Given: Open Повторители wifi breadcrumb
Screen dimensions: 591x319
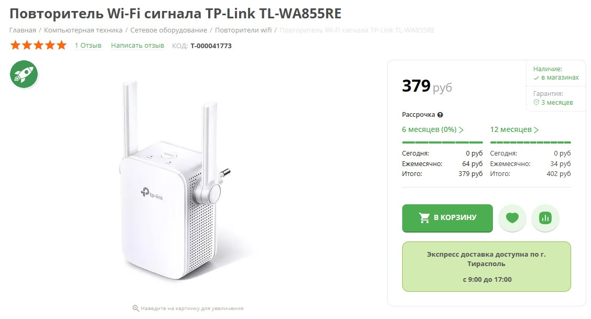Looking at the screenshot, I should pyautogui.click(x=243, y=30).
